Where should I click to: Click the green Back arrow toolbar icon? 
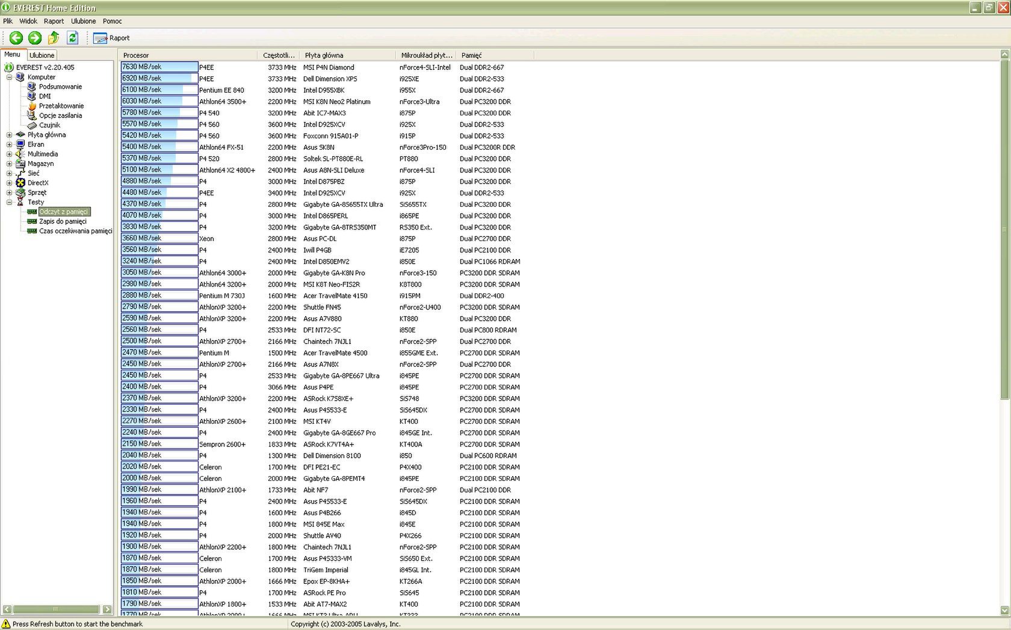[x=16, y=38]
